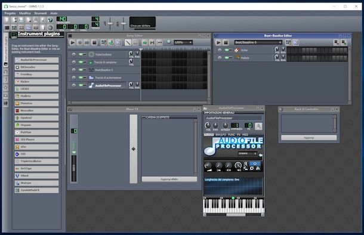The image size is (364, 235).
Task: Open AudioFileProcessor track actions gear
Action: click(x=73, y=85)
